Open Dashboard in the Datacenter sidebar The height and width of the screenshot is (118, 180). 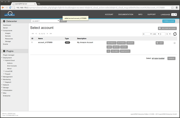(7, 25)
